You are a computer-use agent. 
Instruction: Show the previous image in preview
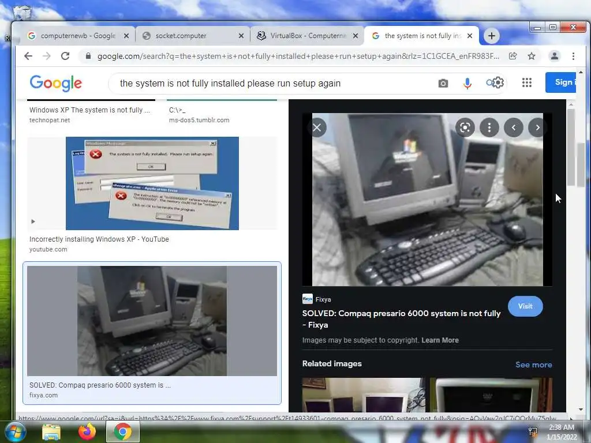coord(513,127)
